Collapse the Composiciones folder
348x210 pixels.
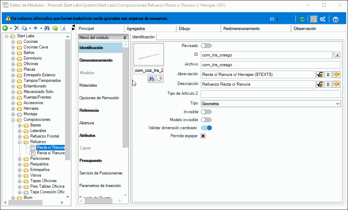[x=13, y=120]
